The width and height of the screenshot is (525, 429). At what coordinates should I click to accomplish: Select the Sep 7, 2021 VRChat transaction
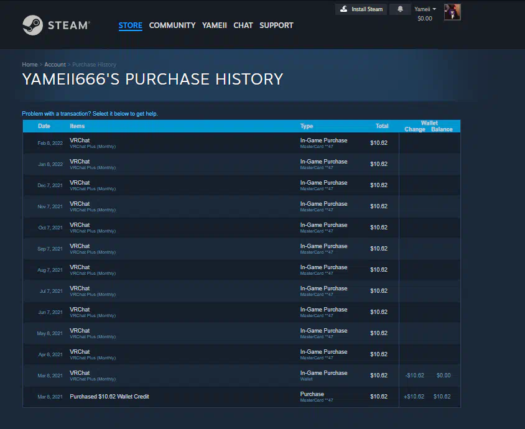[x=241, y=249]
